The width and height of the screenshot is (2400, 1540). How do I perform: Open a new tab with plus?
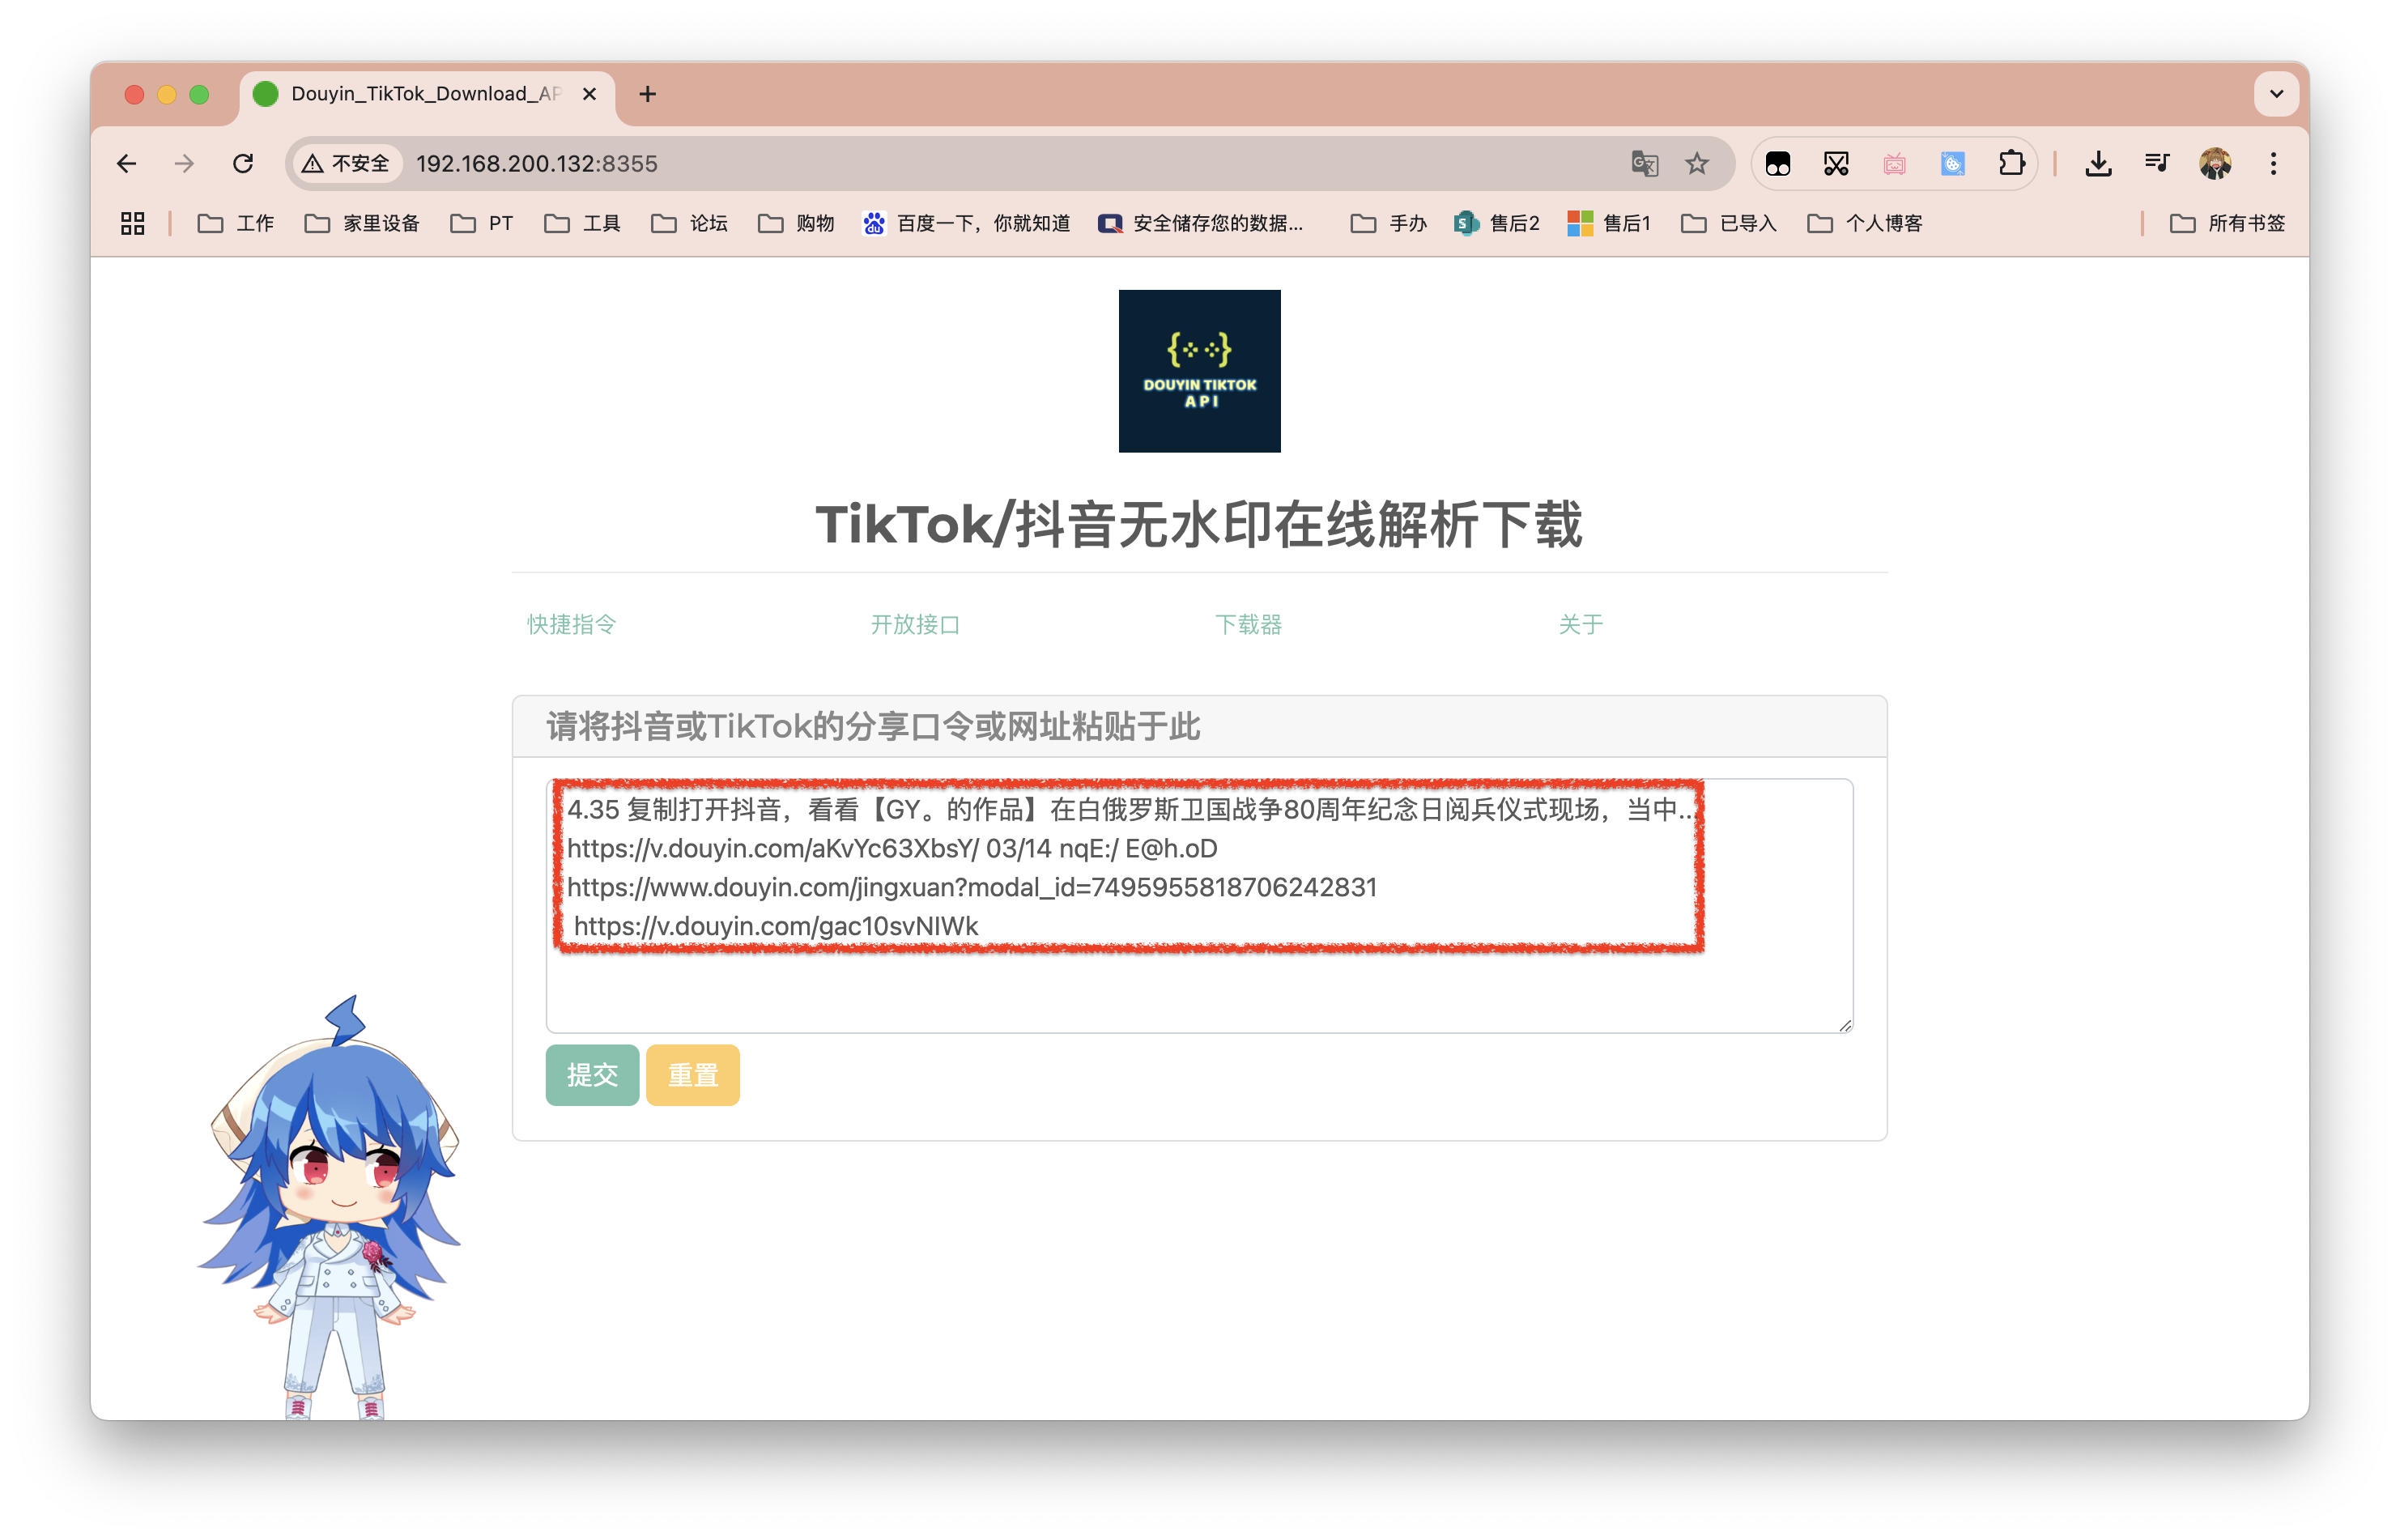click(647, 94)
